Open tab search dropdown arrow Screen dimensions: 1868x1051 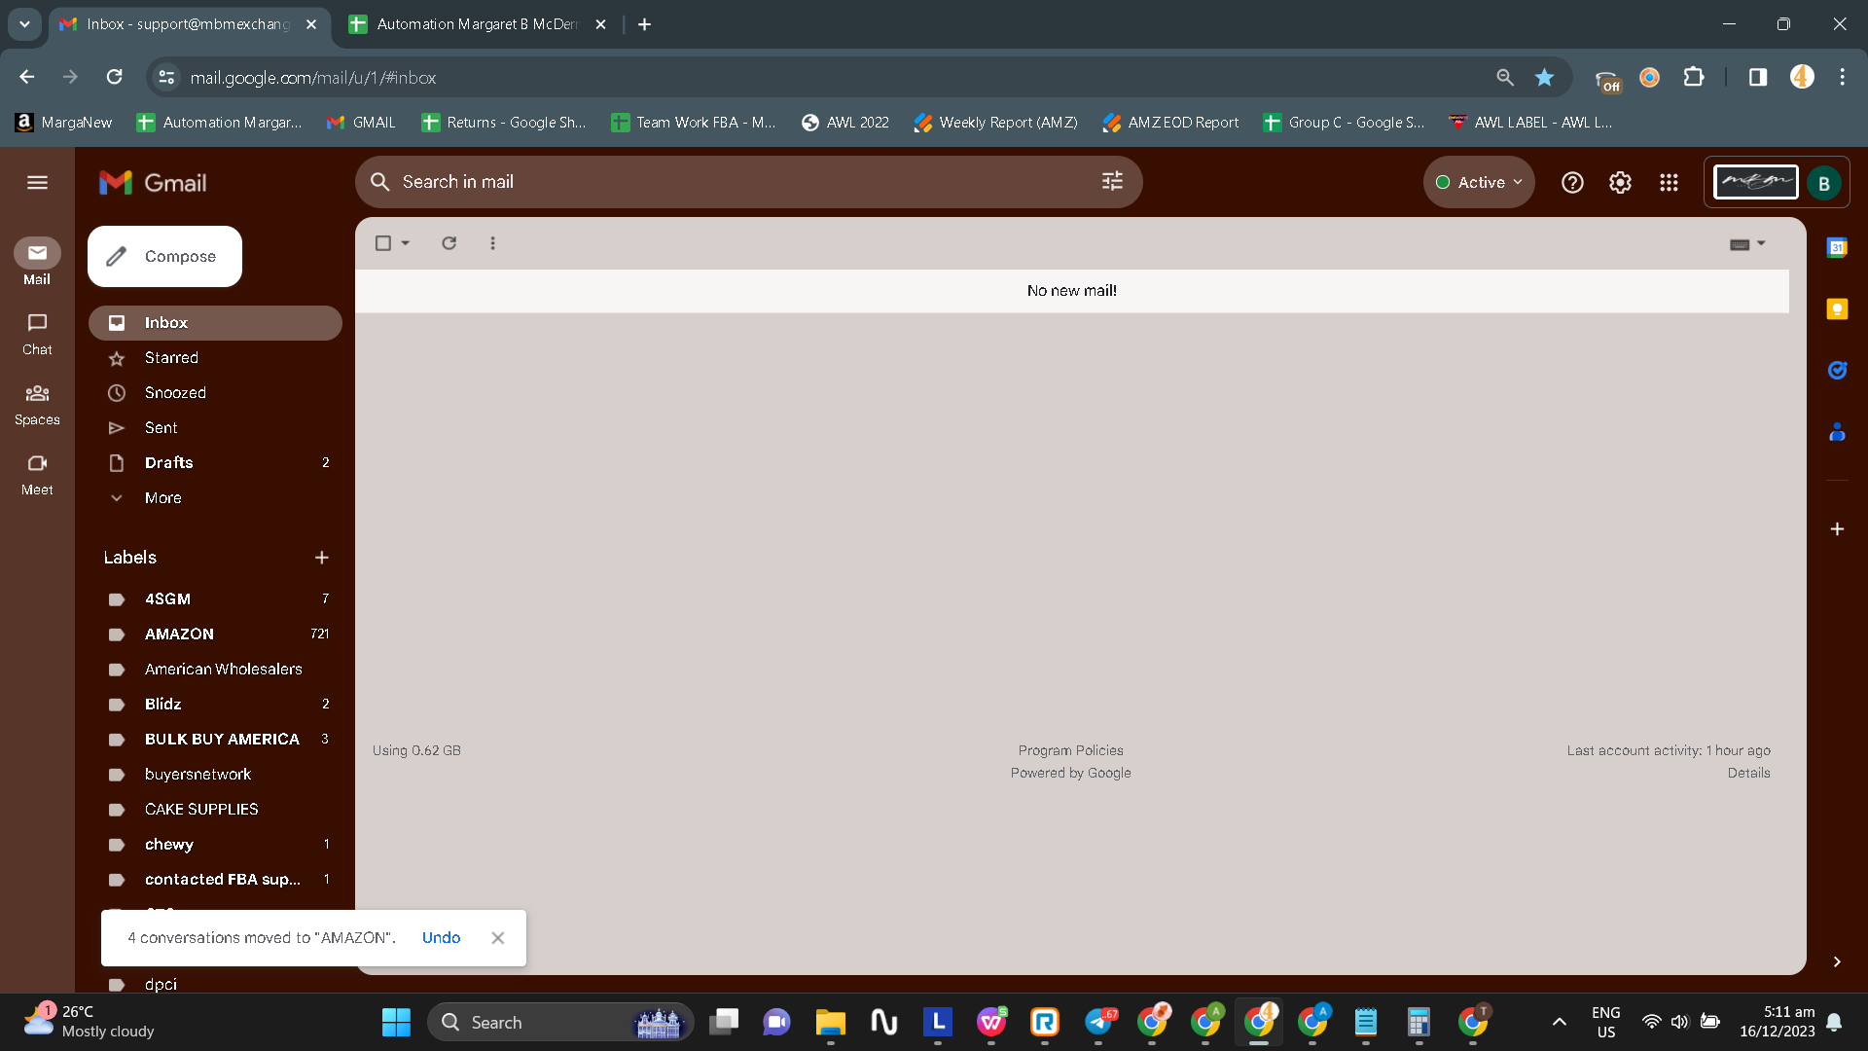24,24
